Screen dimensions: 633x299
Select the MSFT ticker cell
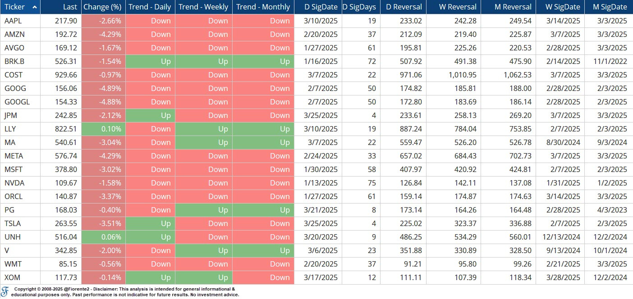tap(20, 169)
